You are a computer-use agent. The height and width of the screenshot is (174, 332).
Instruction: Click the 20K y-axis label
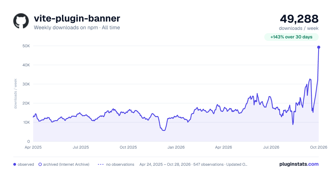26,103
